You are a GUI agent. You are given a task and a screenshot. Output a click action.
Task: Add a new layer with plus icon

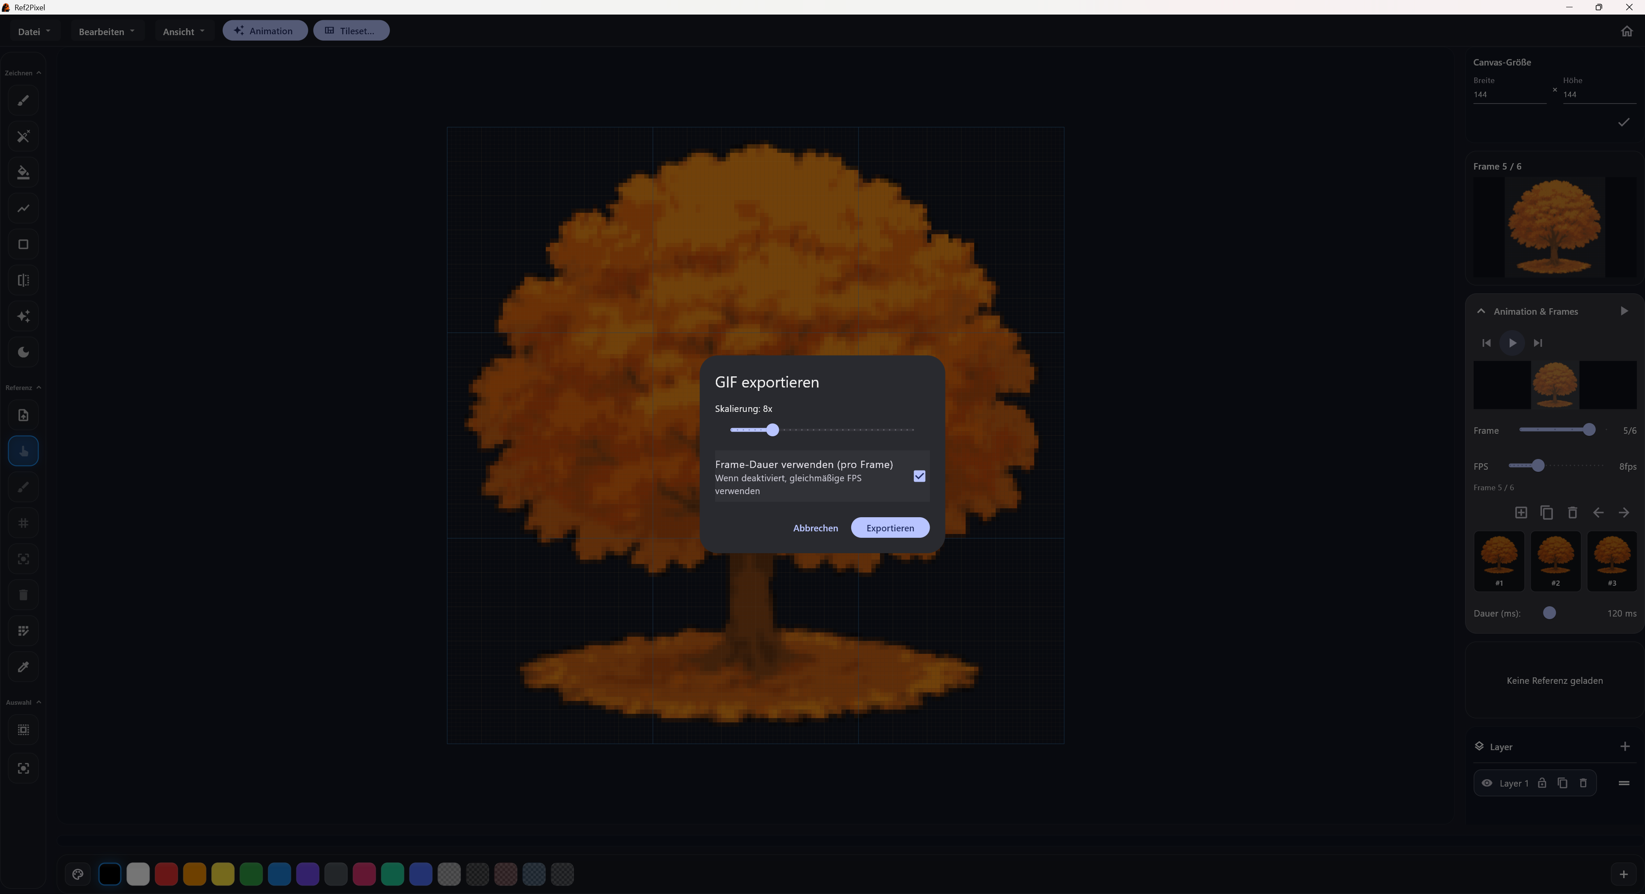(1624, 747)
